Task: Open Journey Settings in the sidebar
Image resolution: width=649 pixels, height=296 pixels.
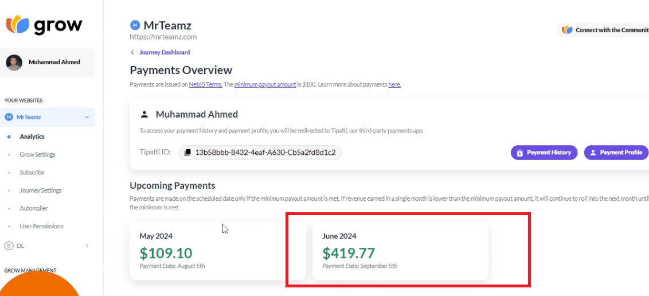Action: tap(40, 190)
